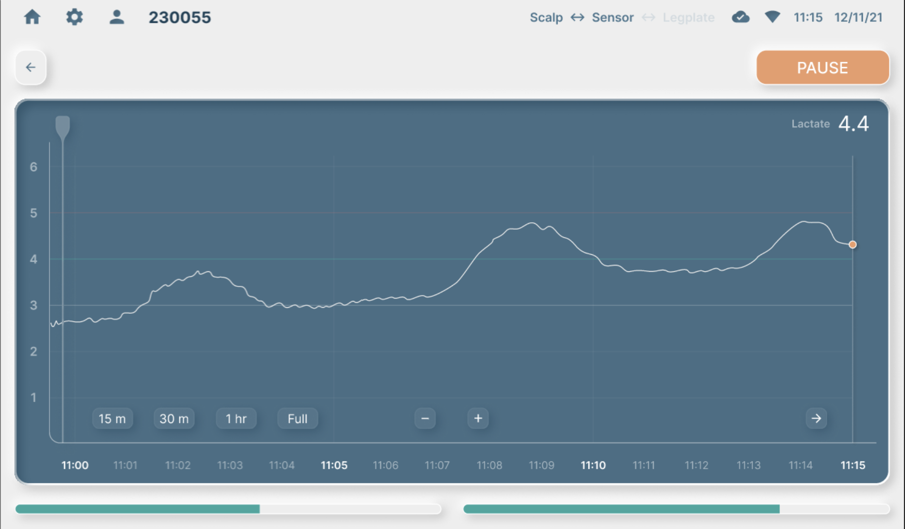Zoom in the chart with plus
This screenshot has width=905, height=529.
pos(478,419)
